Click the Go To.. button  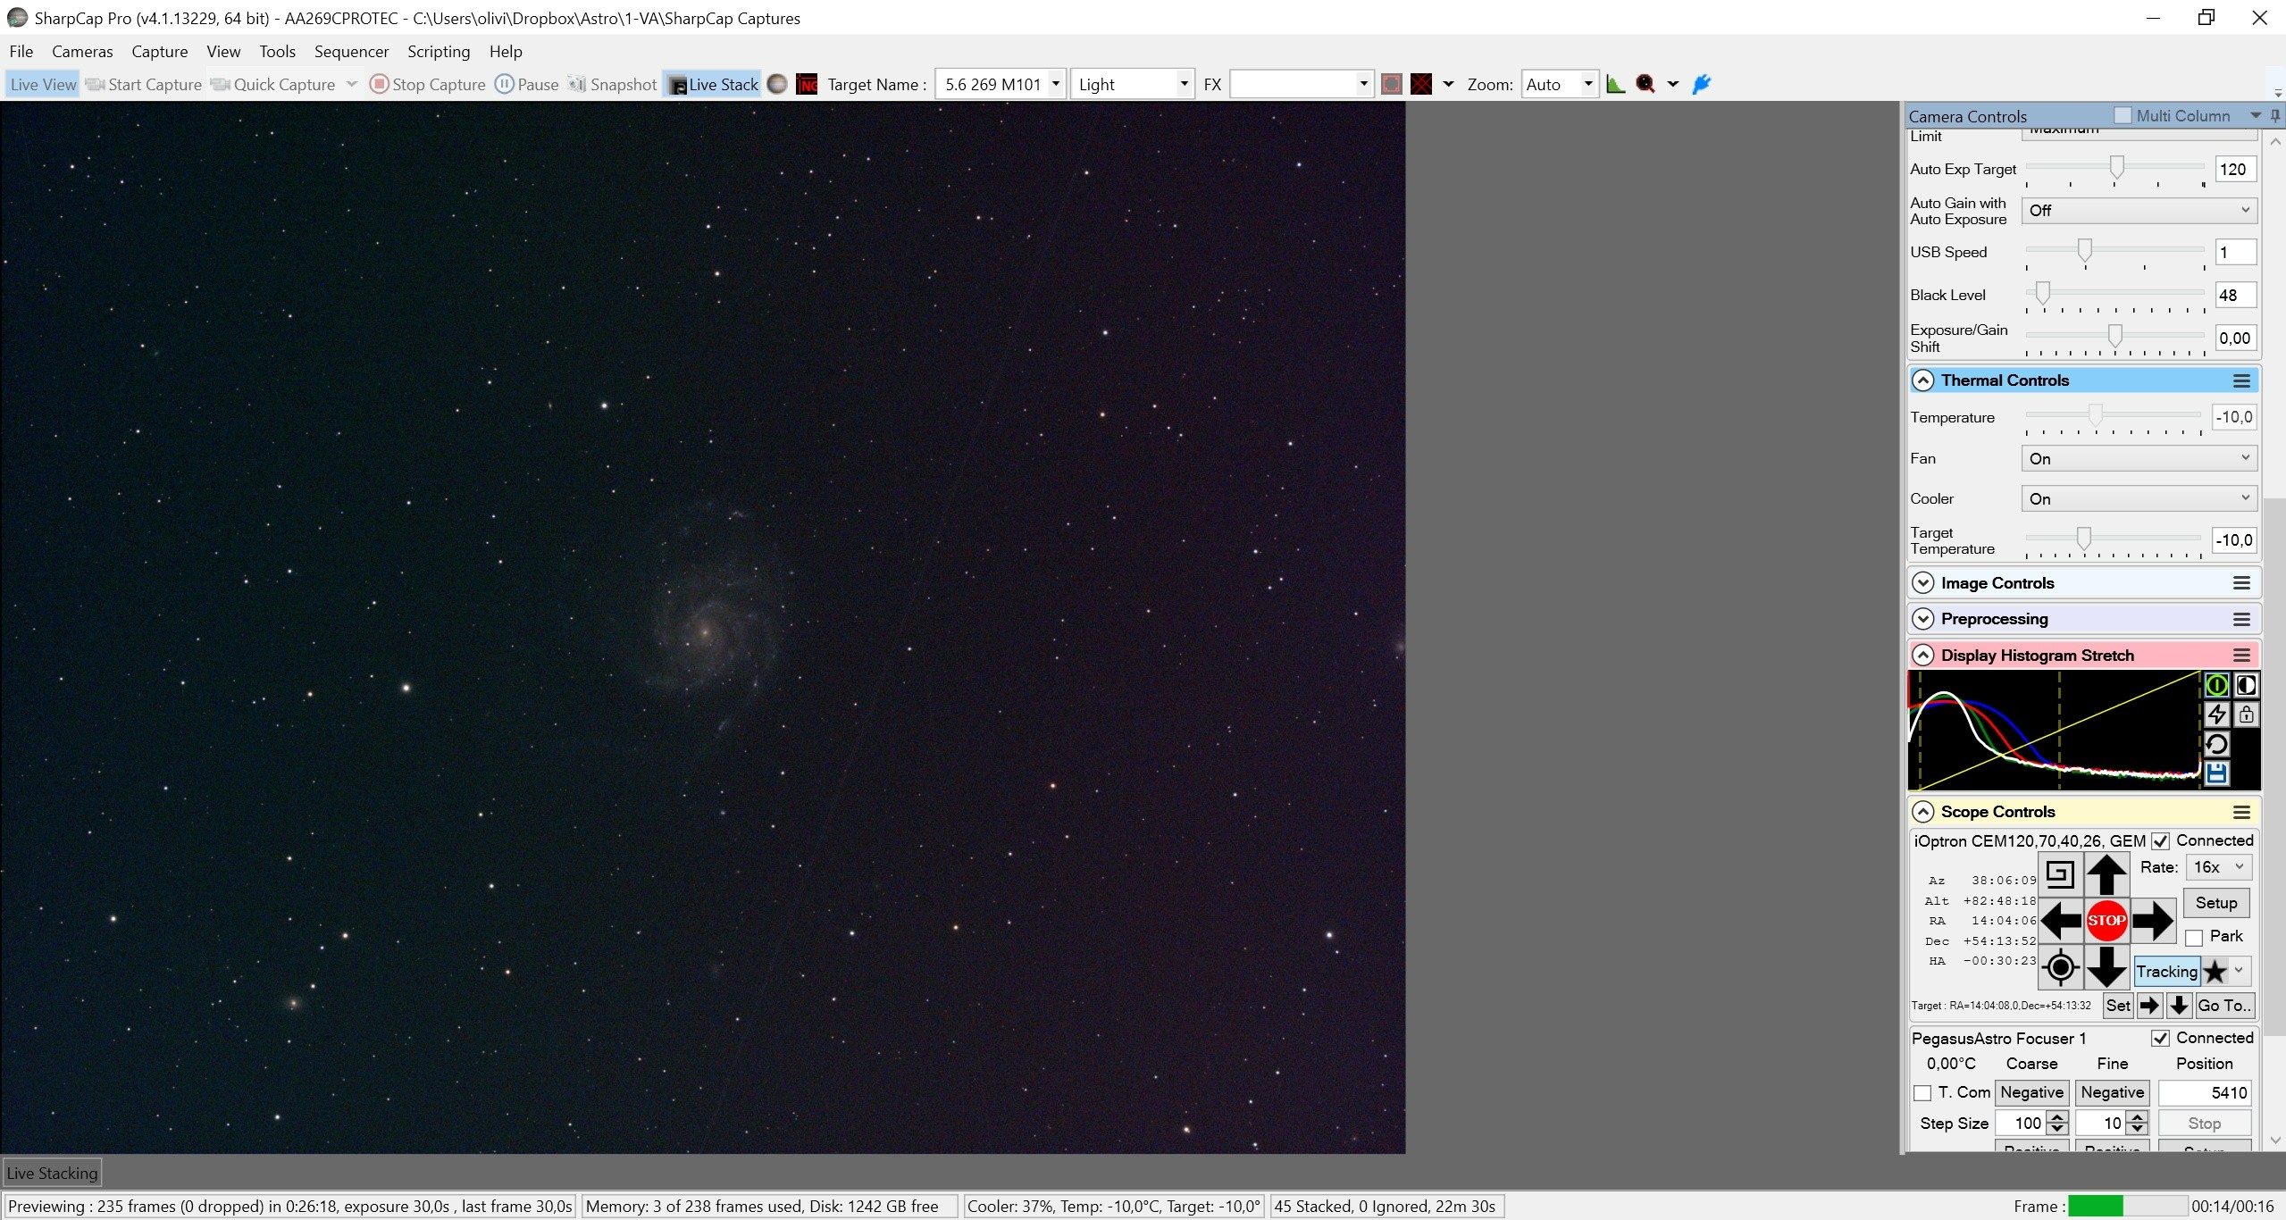click(x=2223, y=1006)
